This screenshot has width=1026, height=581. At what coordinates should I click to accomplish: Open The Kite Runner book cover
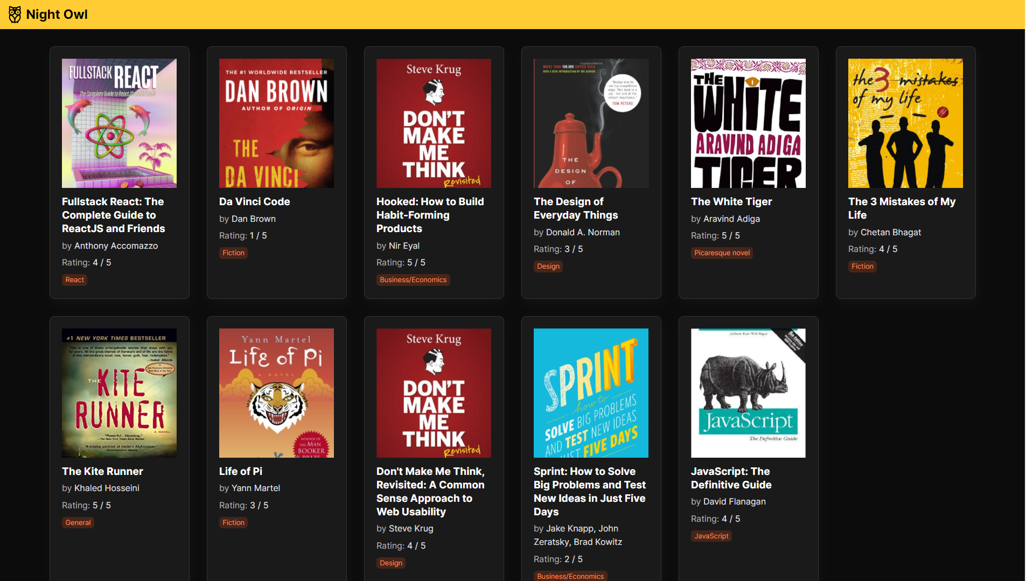point(119,393)
